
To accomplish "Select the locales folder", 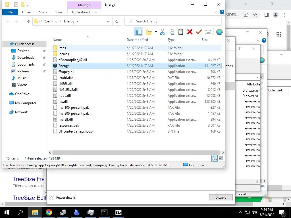I will pyautogui.click(x=137, y=54).
